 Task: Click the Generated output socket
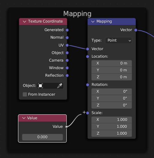(x=67, y=30)
